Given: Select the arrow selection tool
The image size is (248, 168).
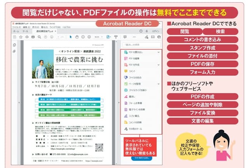Looking at the screenshot, I should [x=70, y=37].
